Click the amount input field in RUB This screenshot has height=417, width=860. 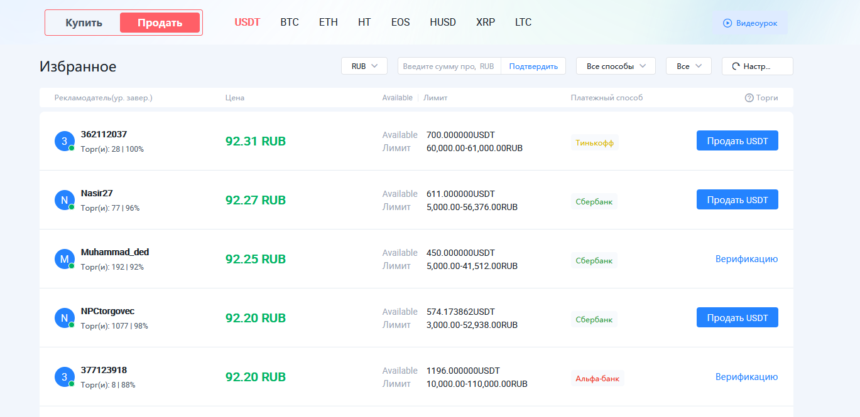(449, 66)
